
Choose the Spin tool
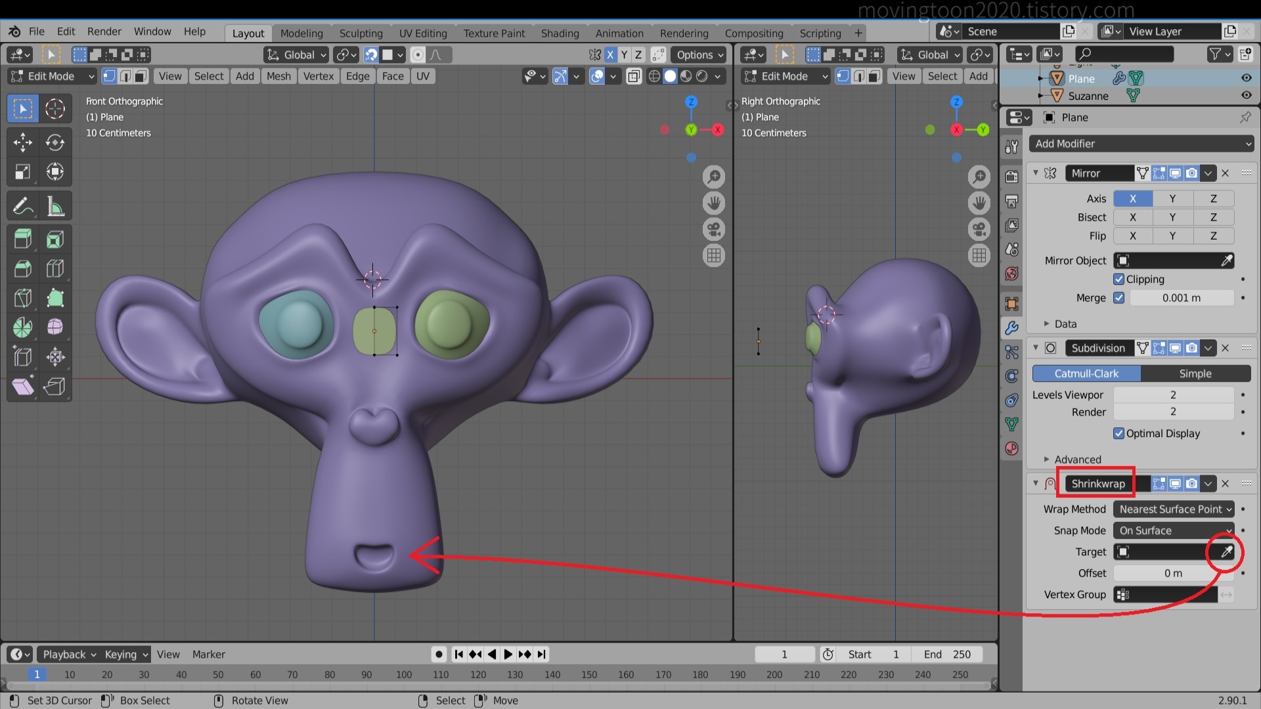[x=23, y=327]
